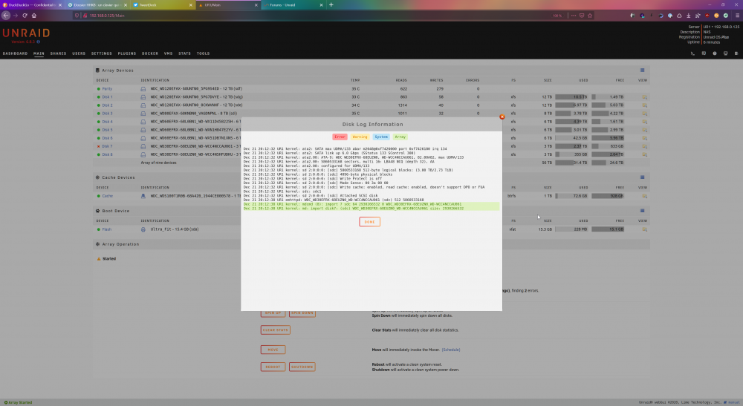Click the SPIN UP button
Image resolution: width=743 pixels, height=406 pixels.
273,312
